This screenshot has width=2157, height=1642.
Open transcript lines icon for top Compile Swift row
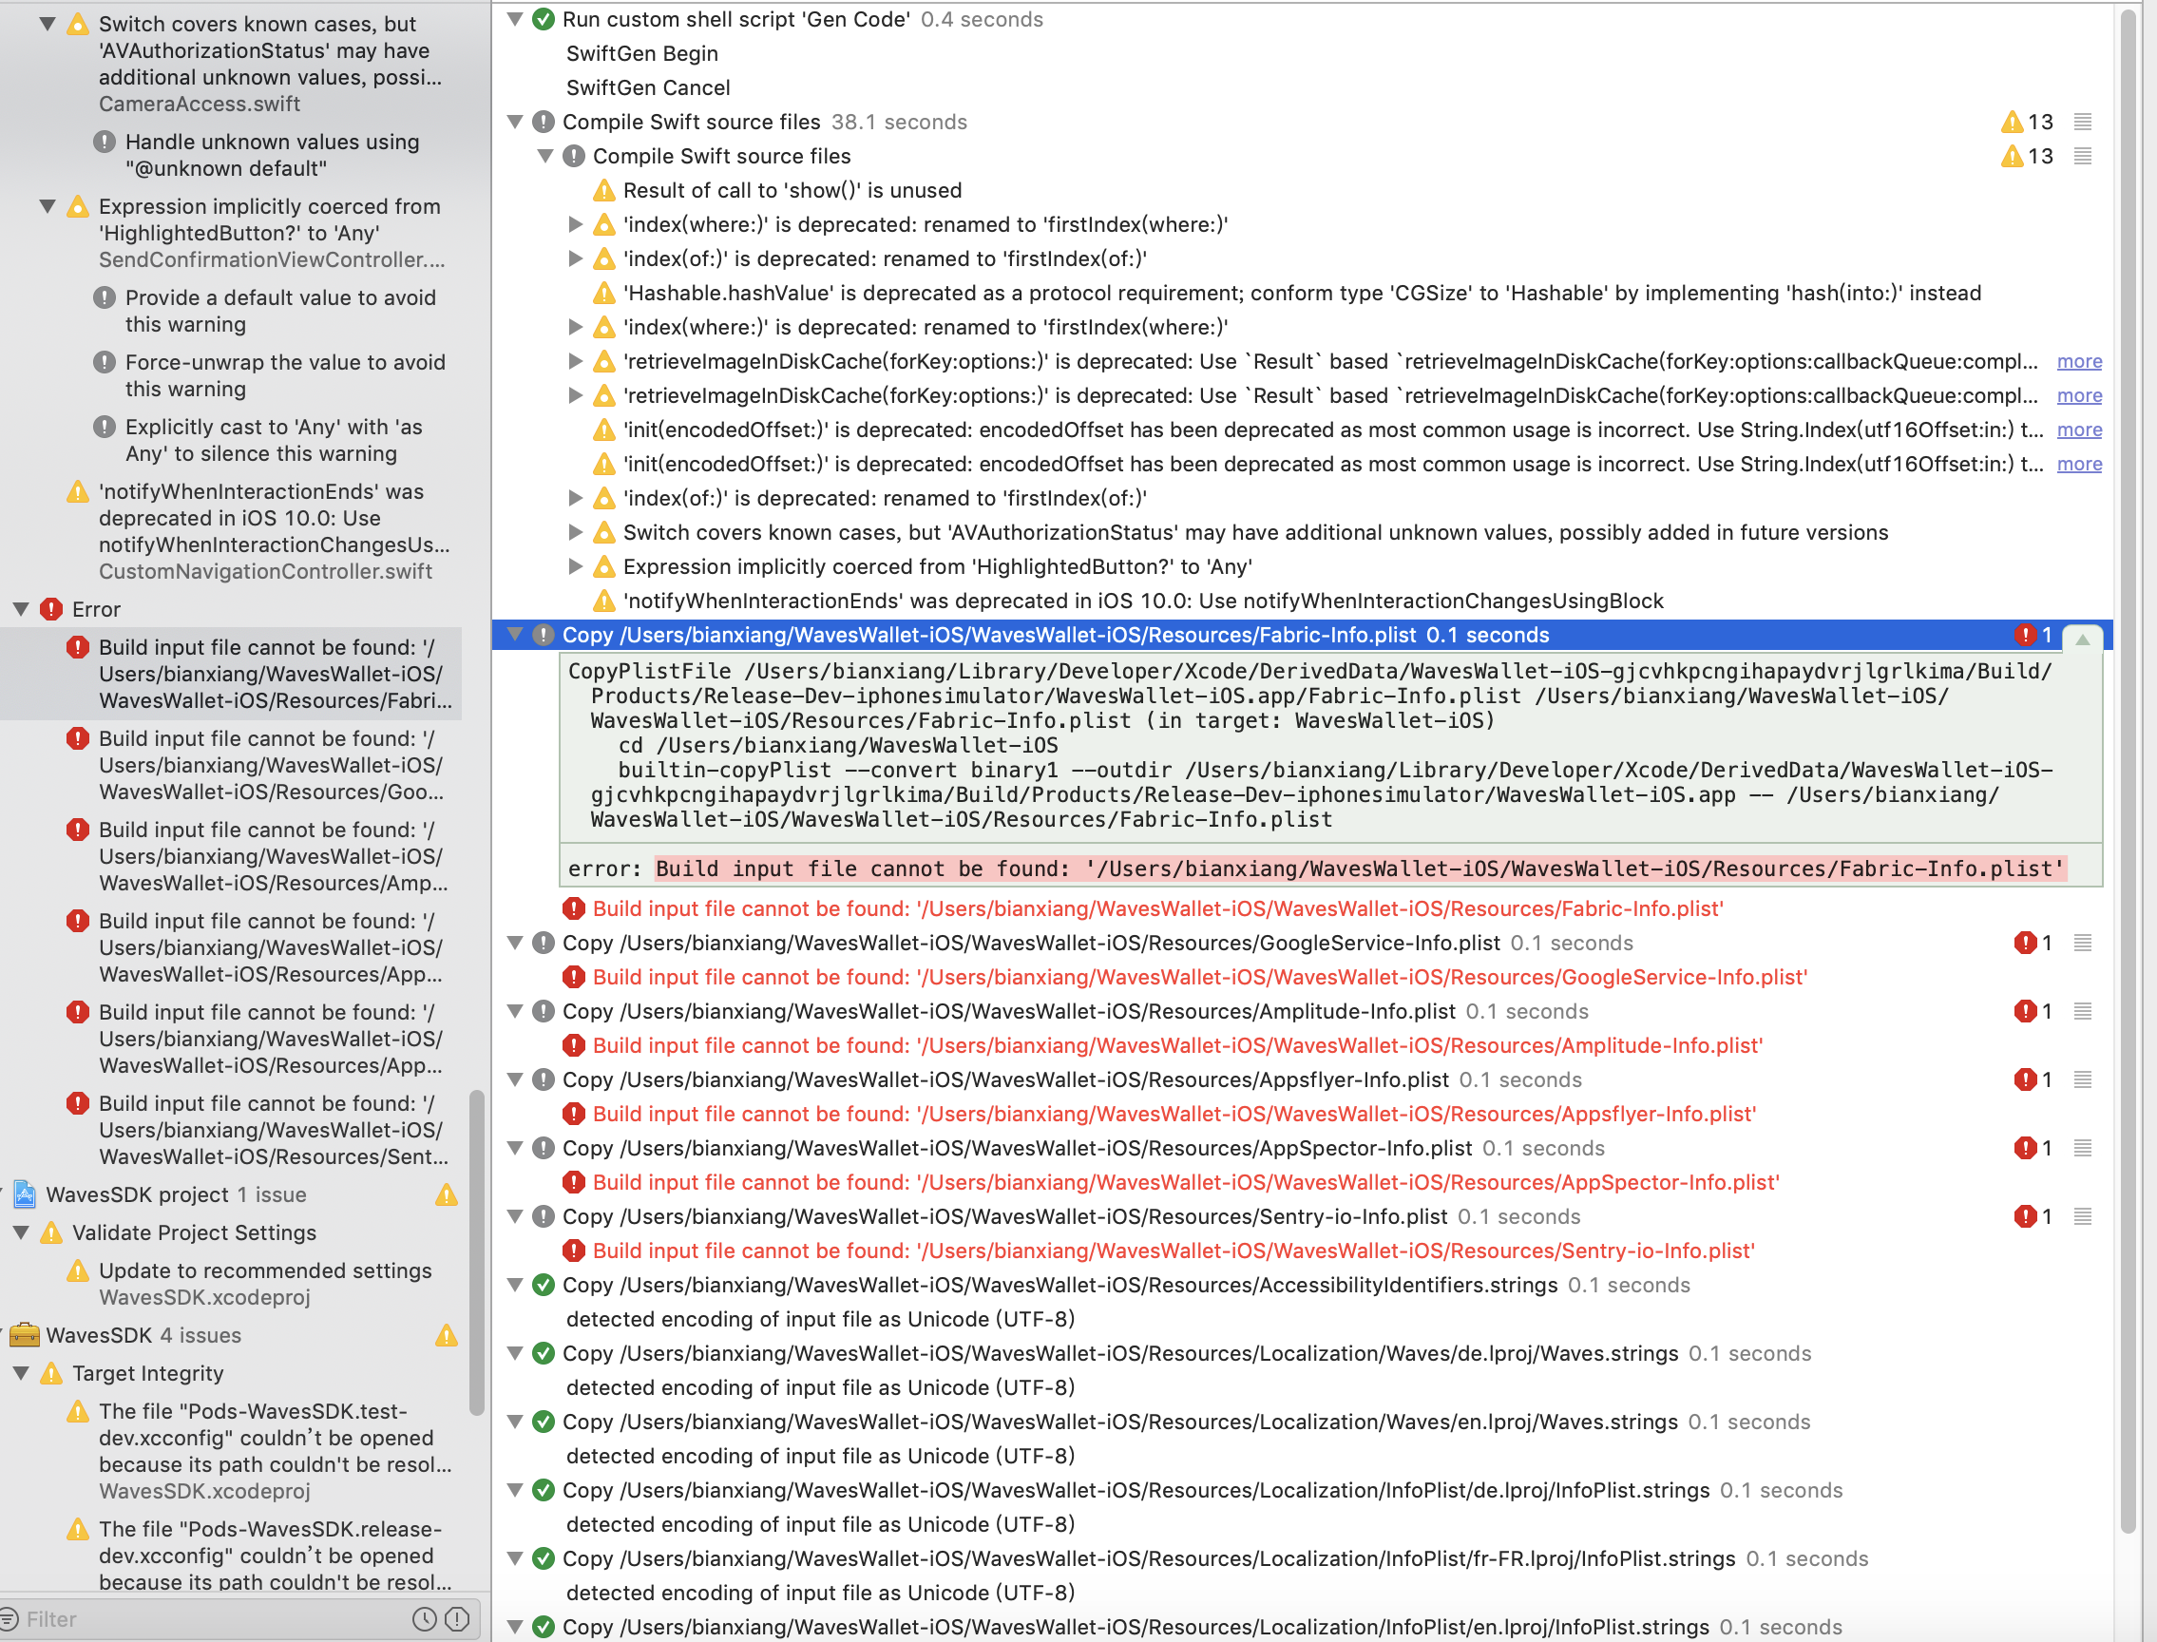(2083, 123)
